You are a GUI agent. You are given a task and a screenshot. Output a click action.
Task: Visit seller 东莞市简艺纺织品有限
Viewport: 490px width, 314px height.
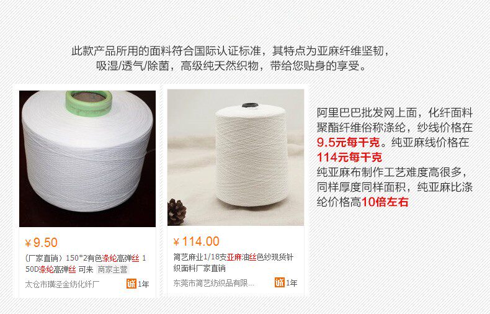coord(214,283)
